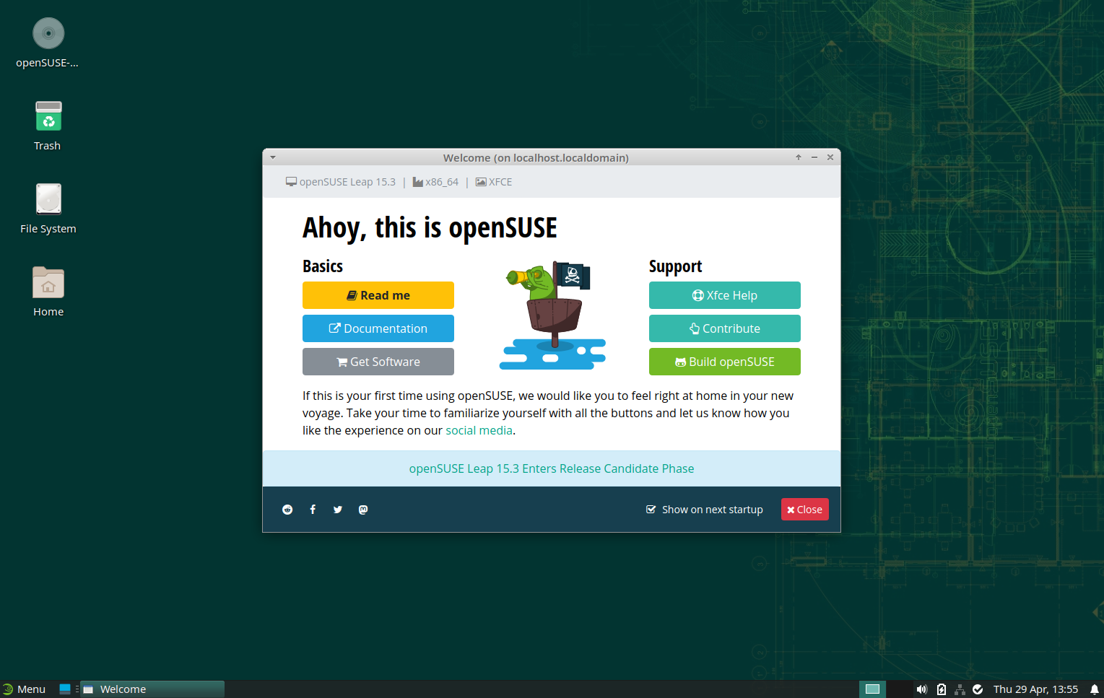The height and width of the screenshot is (698, 1104).
Task: Open the window menu arrow in titlebar
Action: (273, 157)
